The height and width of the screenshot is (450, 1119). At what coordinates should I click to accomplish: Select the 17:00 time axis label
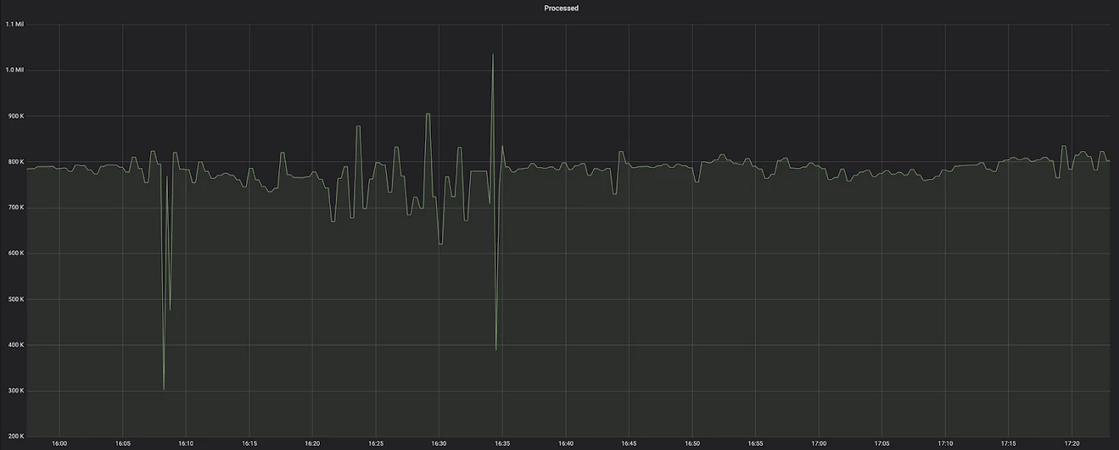[x=818, y=443]
